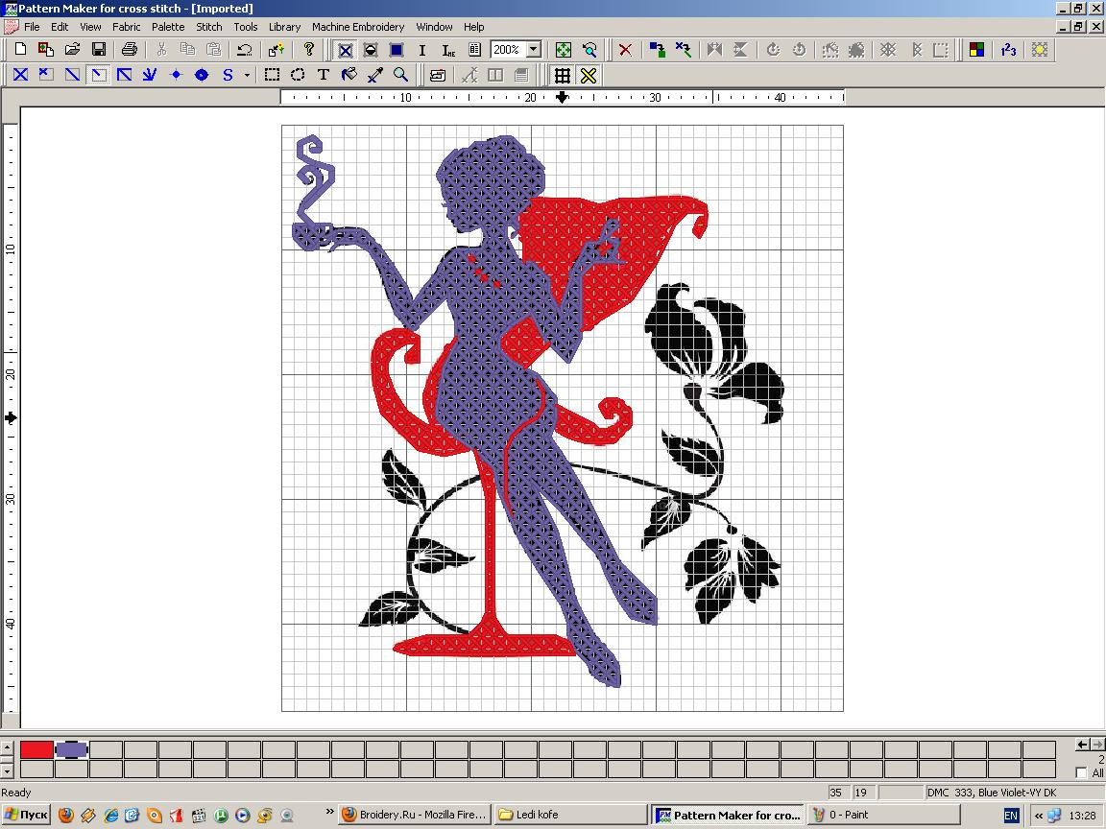1106x829 pixels.
Task: Toggle the grid display button
Action: coord(563,75)
